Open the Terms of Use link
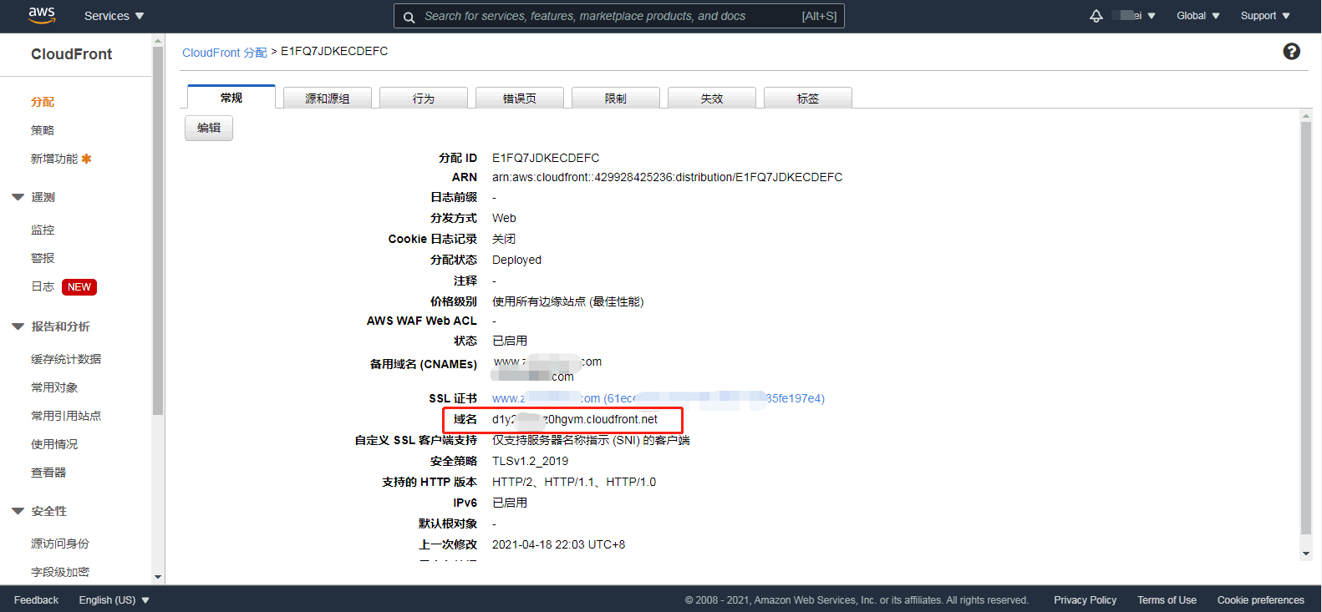The image size is (1322, 612). [1167, 600]
